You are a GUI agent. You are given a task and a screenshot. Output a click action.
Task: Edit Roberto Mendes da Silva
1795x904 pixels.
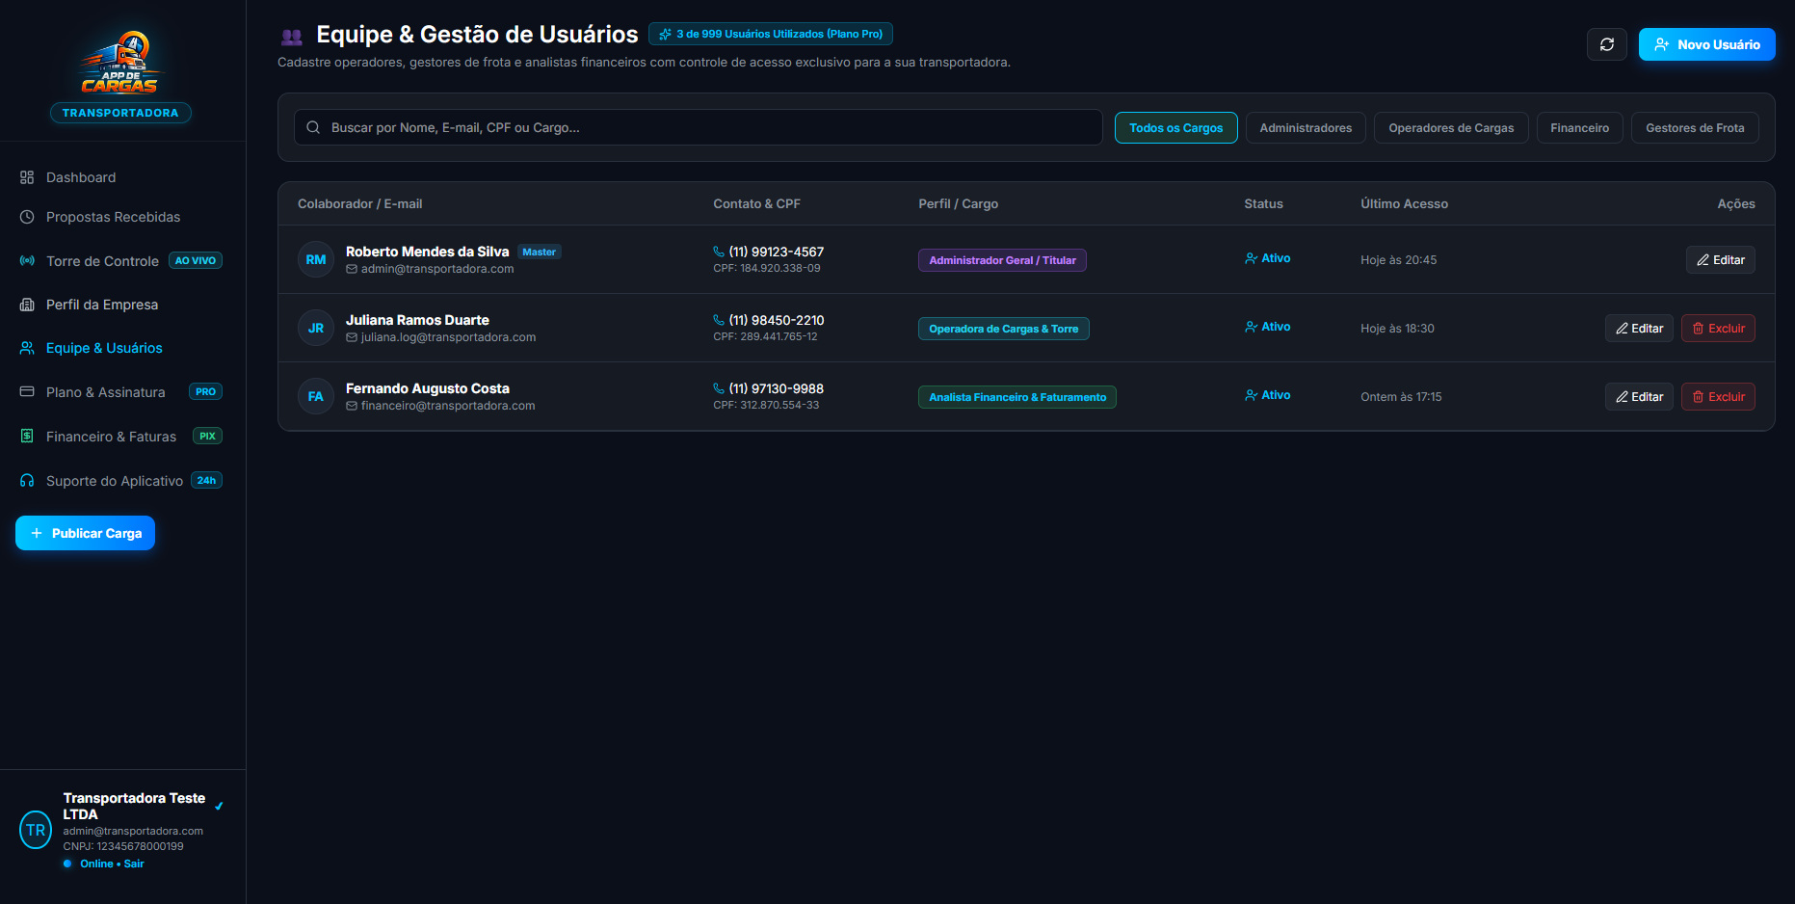click(1720, 260)
